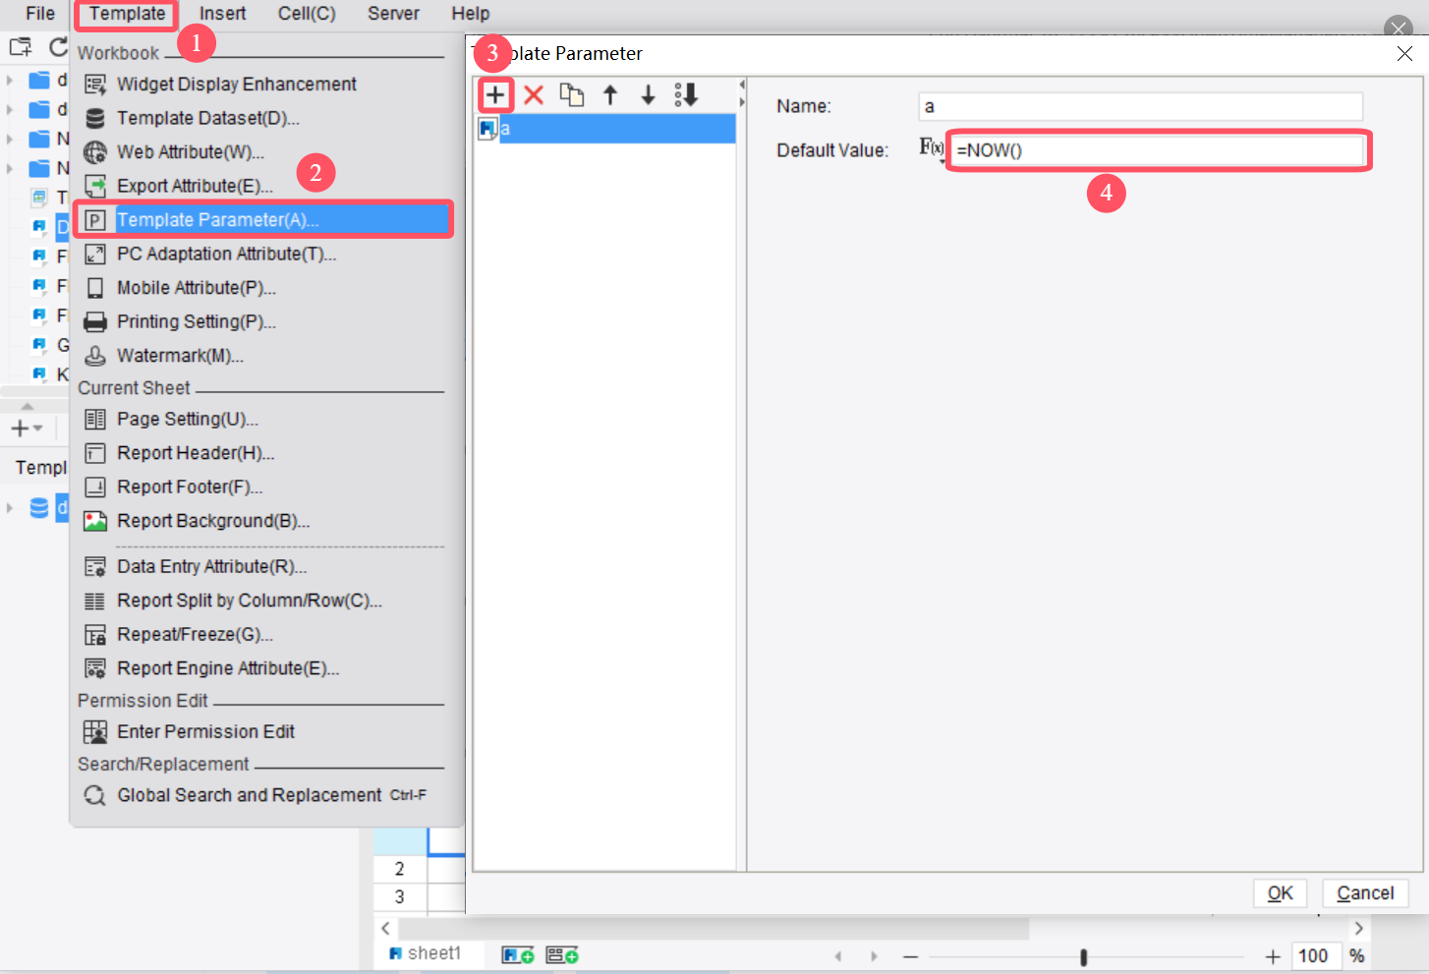
Task: Copy the selected parameter
Action: (571, 95)
